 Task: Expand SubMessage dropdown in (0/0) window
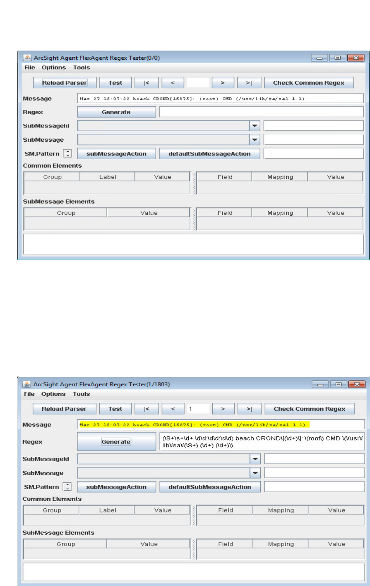pyautogui.click(x=254, y=140)
